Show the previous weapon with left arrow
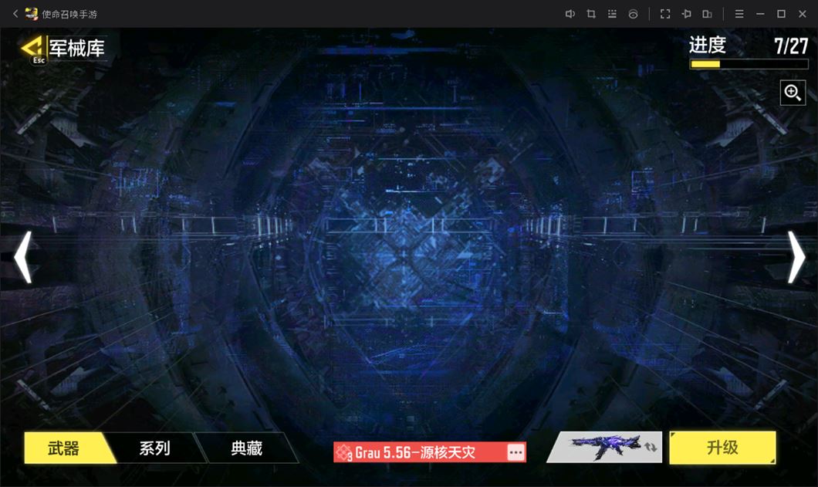 (23, 257)
